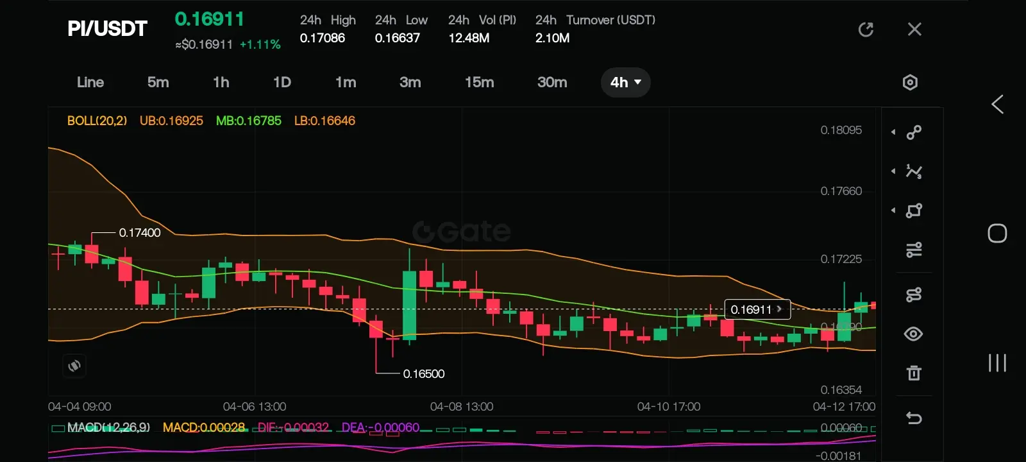Tap the 0.16354 price axis label

[841, 390]
